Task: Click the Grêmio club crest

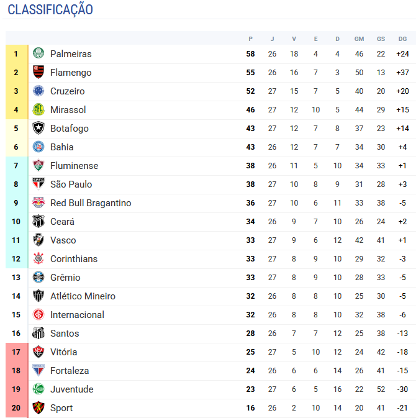Action: click(x=38, y=278)
